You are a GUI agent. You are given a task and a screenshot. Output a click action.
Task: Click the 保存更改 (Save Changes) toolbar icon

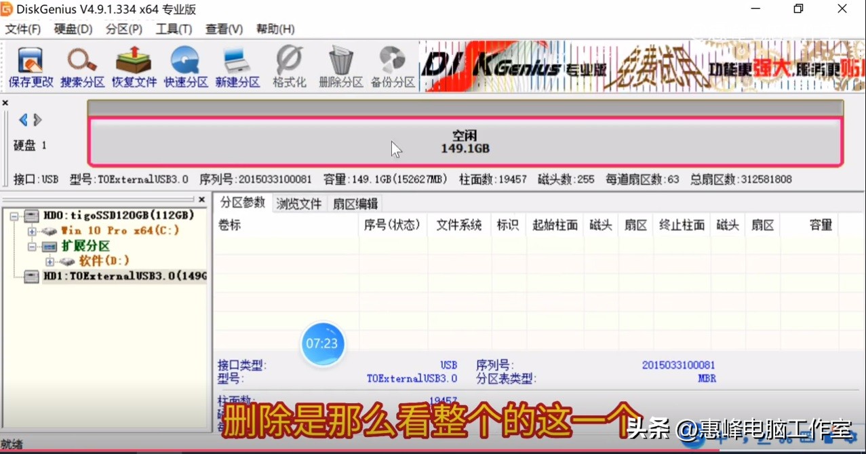pos(30,65)
